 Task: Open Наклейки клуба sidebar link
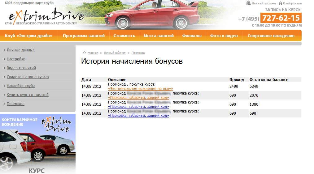pos(21,86)
